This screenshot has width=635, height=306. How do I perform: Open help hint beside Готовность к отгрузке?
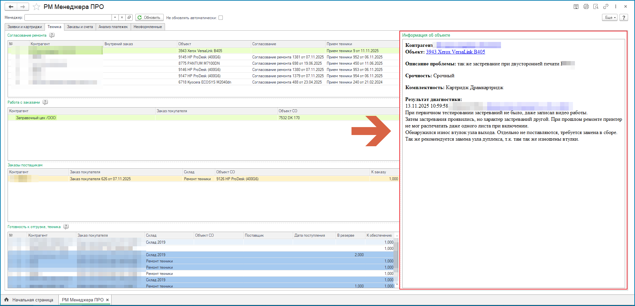[x=66, y=227]
